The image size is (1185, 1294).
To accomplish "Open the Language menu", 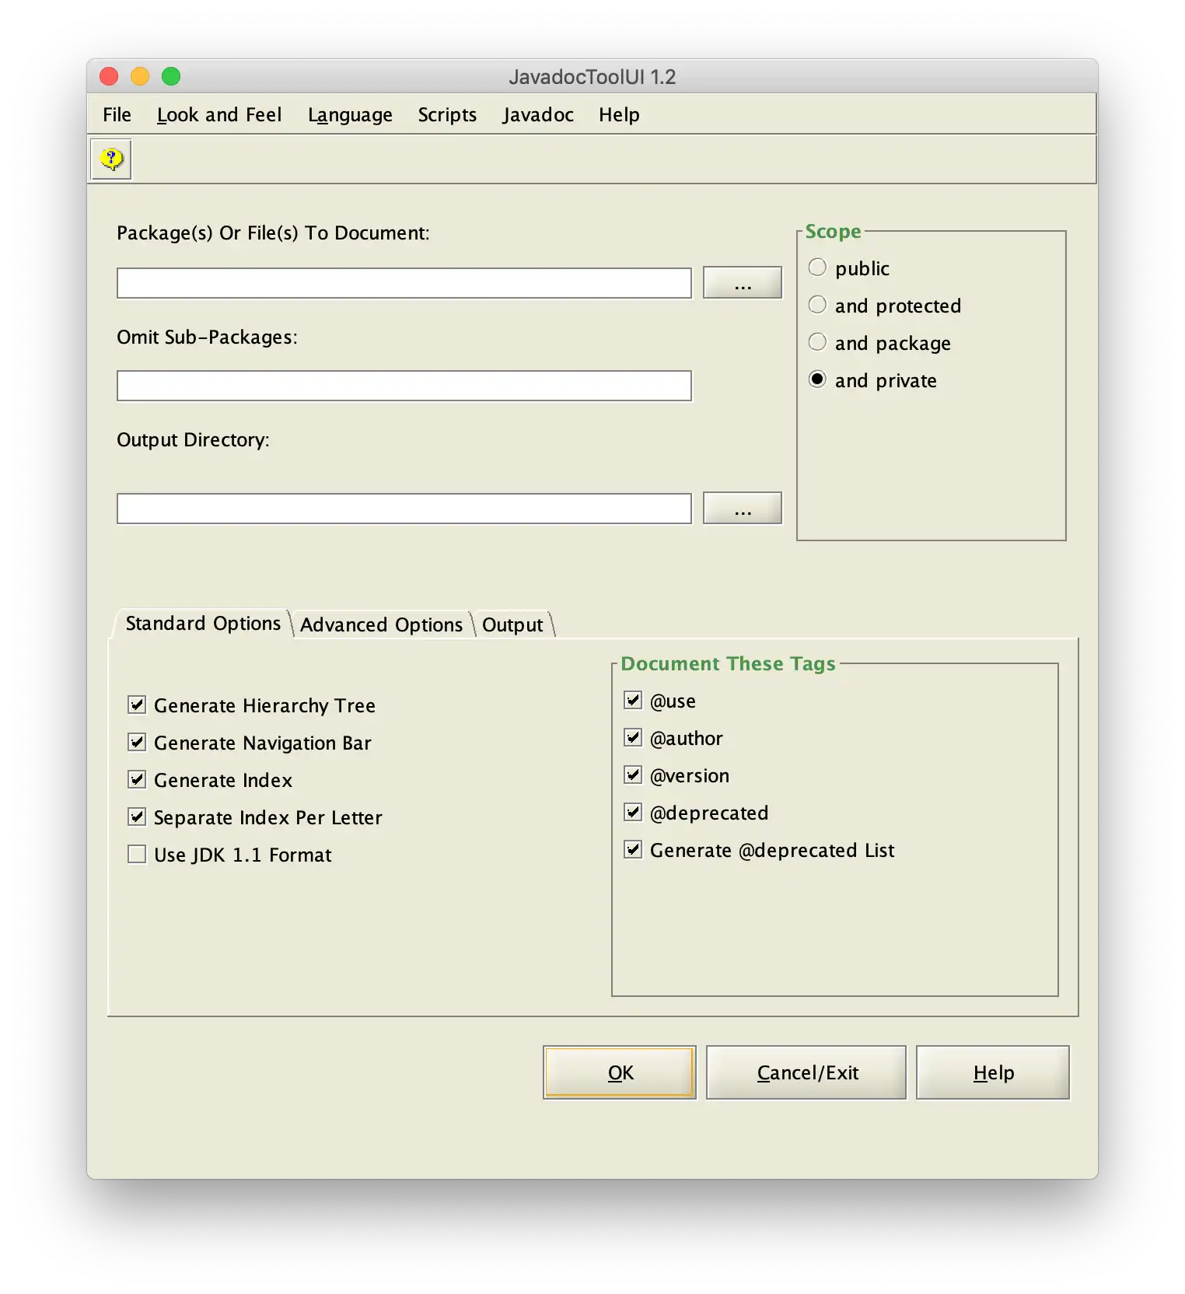I will point(350,114).
